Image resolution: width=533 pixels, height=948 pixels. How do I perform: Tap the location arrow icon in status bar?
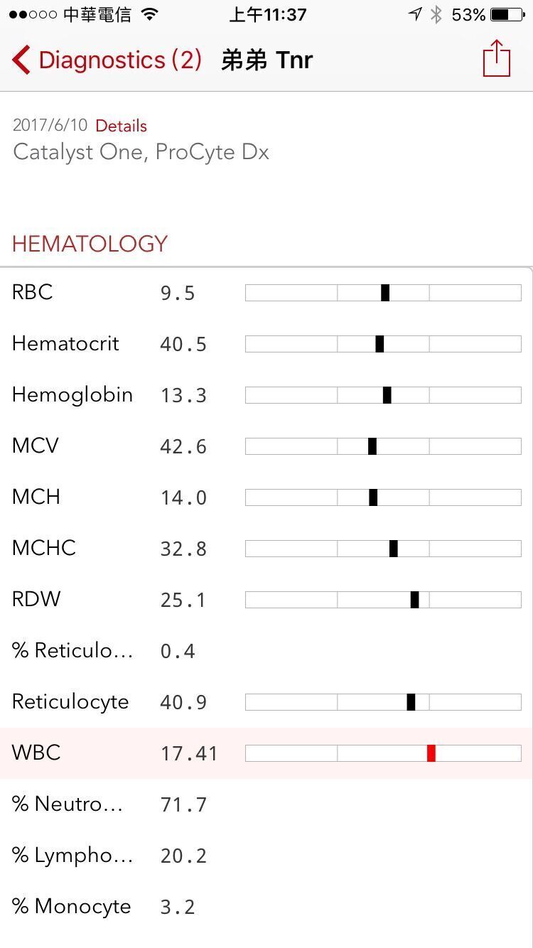click(416, 15)
